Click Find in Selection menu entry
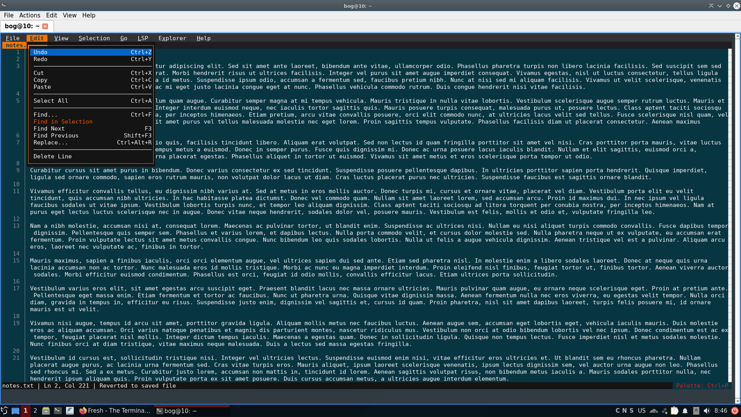 91,121
